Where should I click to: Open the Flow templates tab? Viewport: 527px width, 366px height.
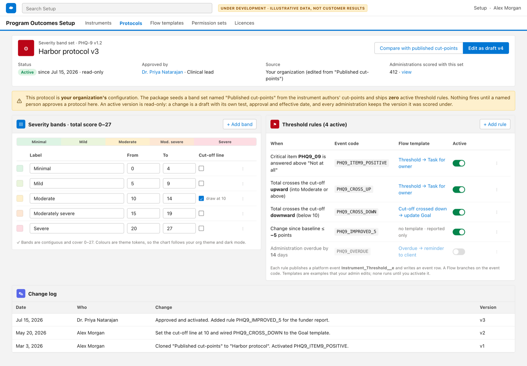point(167,23)
